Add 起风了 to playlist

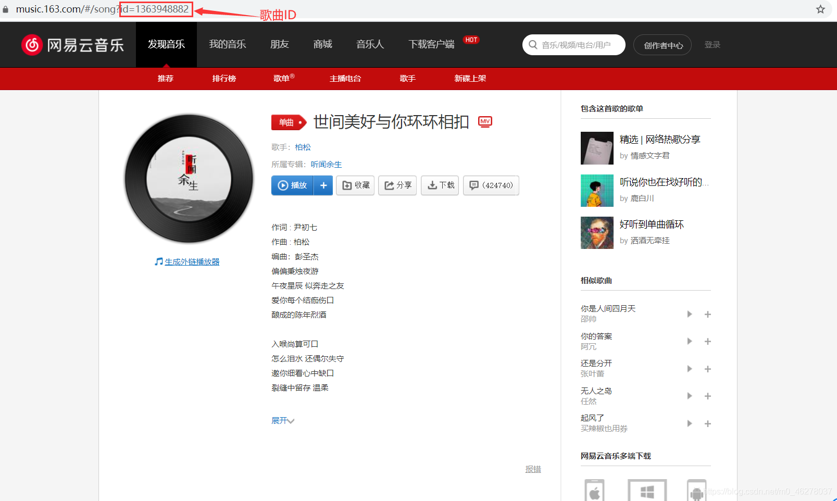[x=708, y=423]
